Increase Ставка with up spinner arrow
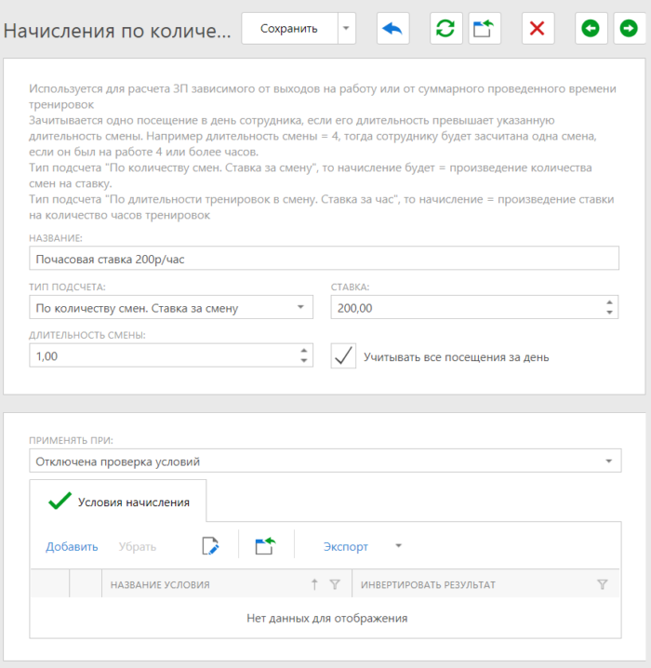 pos(610,302)
